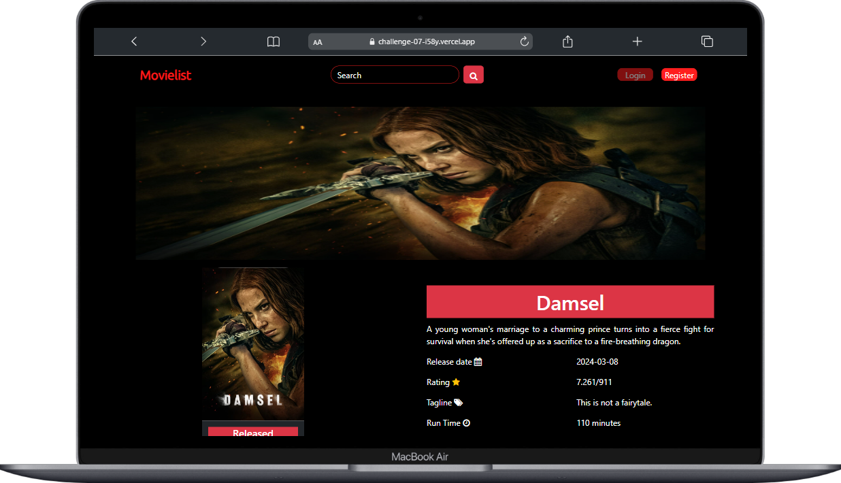
Task: Click the Register button
Action: tap(679, 76)
